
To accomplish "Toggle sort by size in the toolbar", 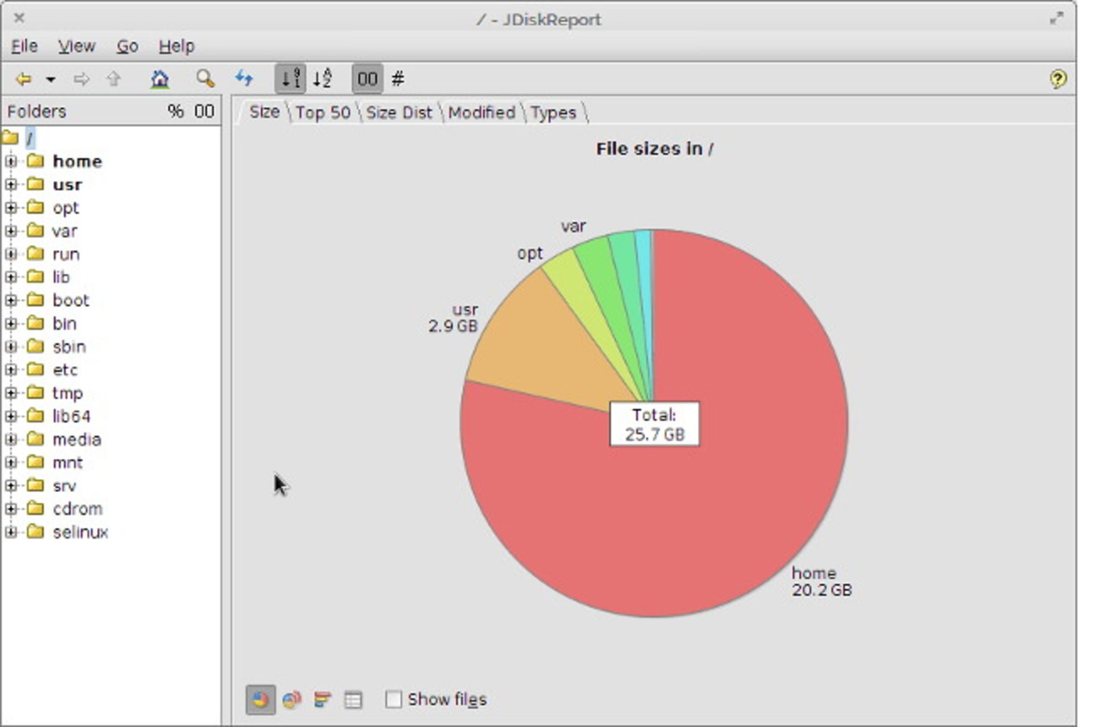I will click(x=291, y=79).
